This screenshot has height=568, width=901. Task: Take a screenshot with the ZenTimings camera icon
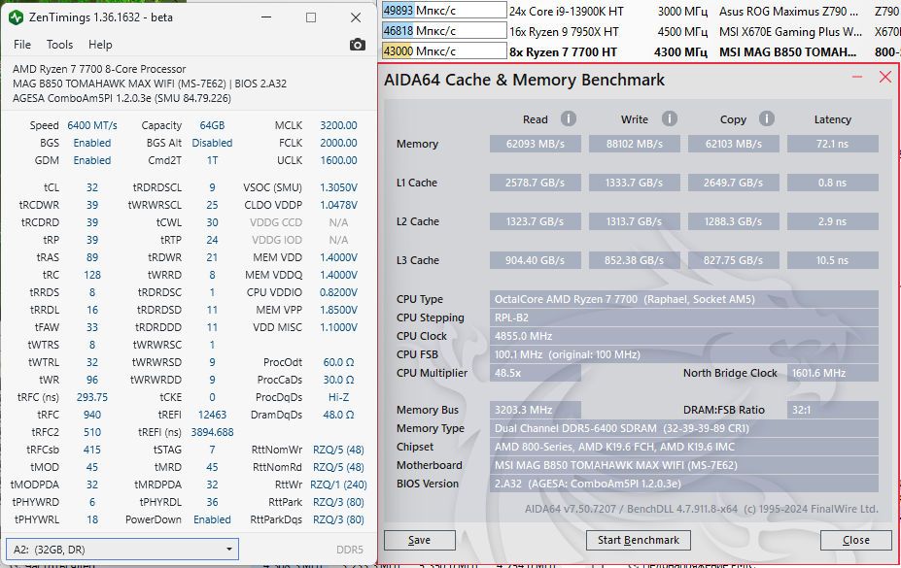[357, 45]
